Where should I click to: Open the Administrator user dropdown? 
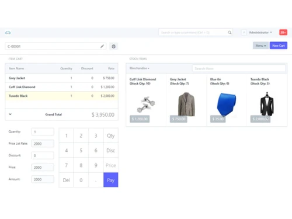tap(260, 33)
